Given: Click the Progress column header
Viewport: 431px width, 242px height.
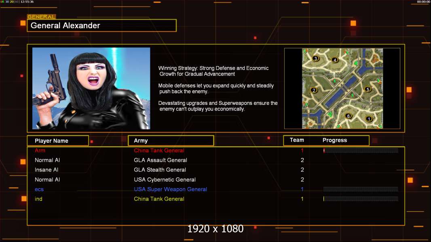Looking at the screenshot, I should [x=335, y=140].
